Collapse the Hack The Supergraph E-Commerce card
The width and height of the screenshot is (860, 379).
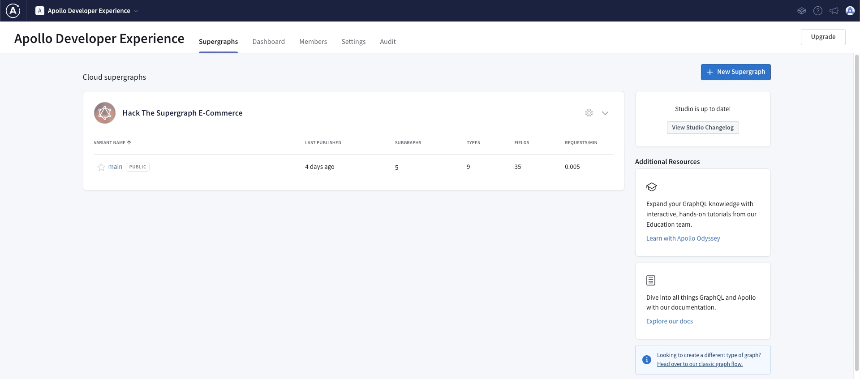pos(605,113)
